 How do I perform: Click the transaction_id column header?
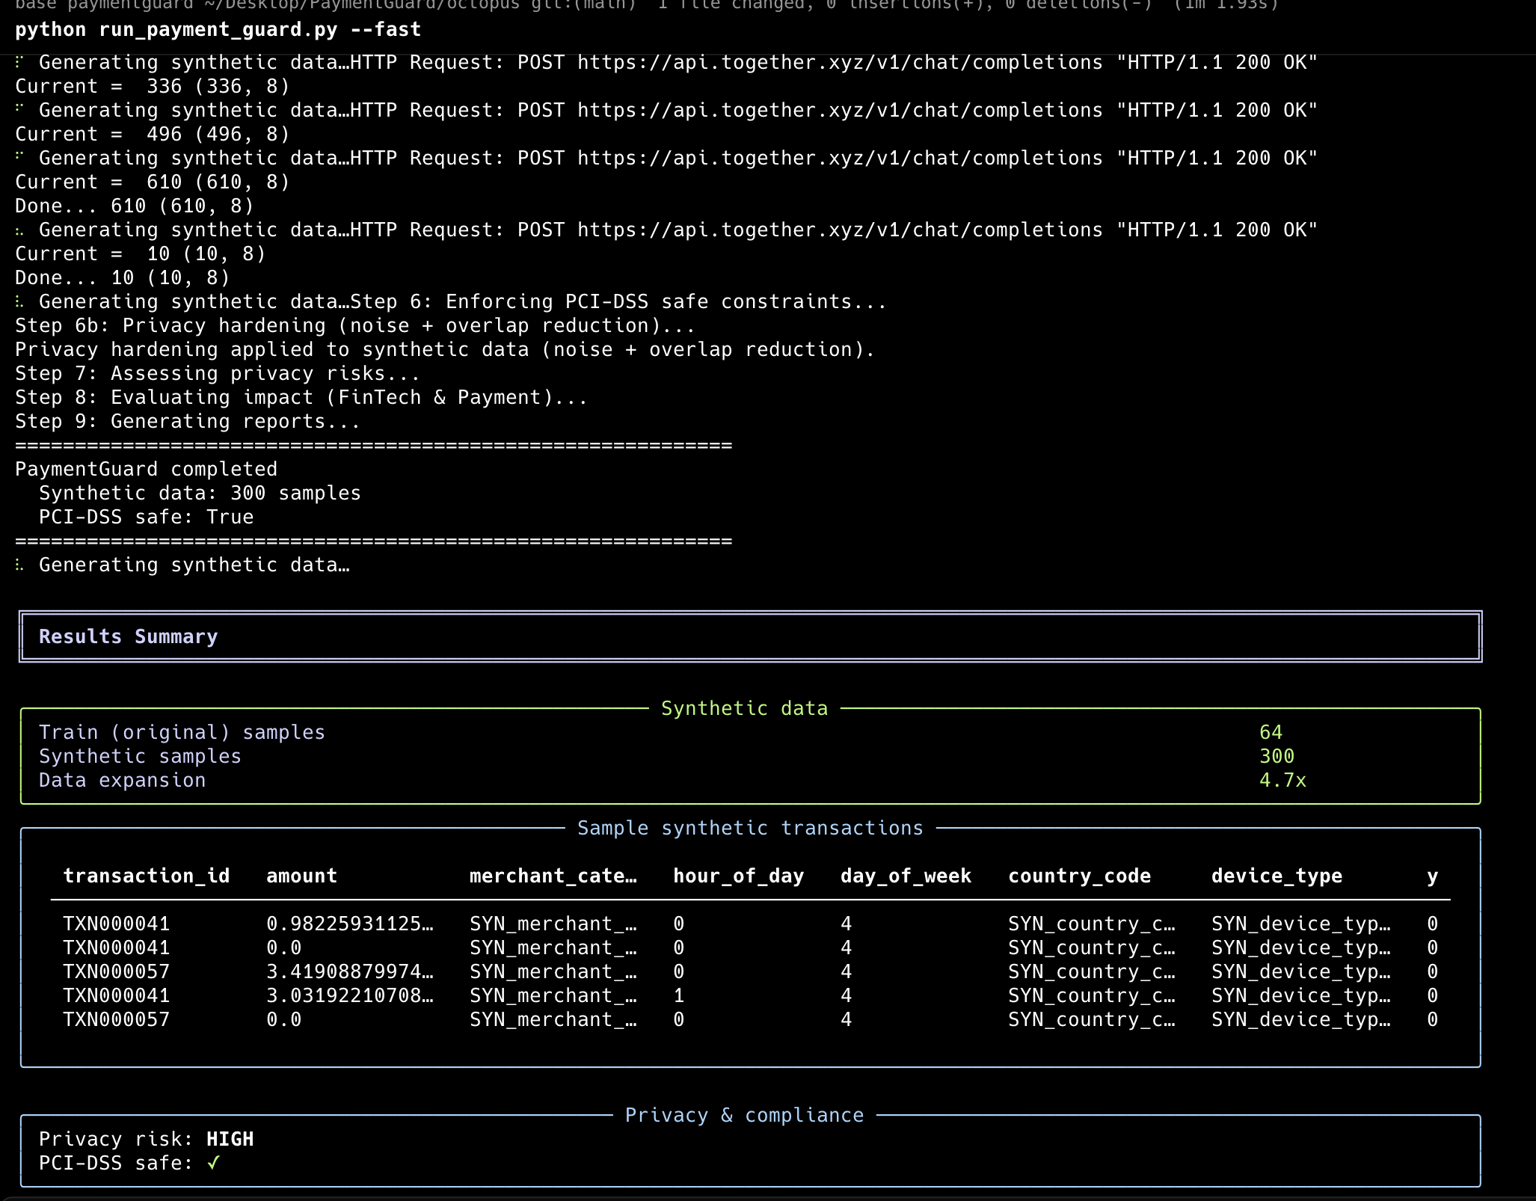click(x=147, y=876)
